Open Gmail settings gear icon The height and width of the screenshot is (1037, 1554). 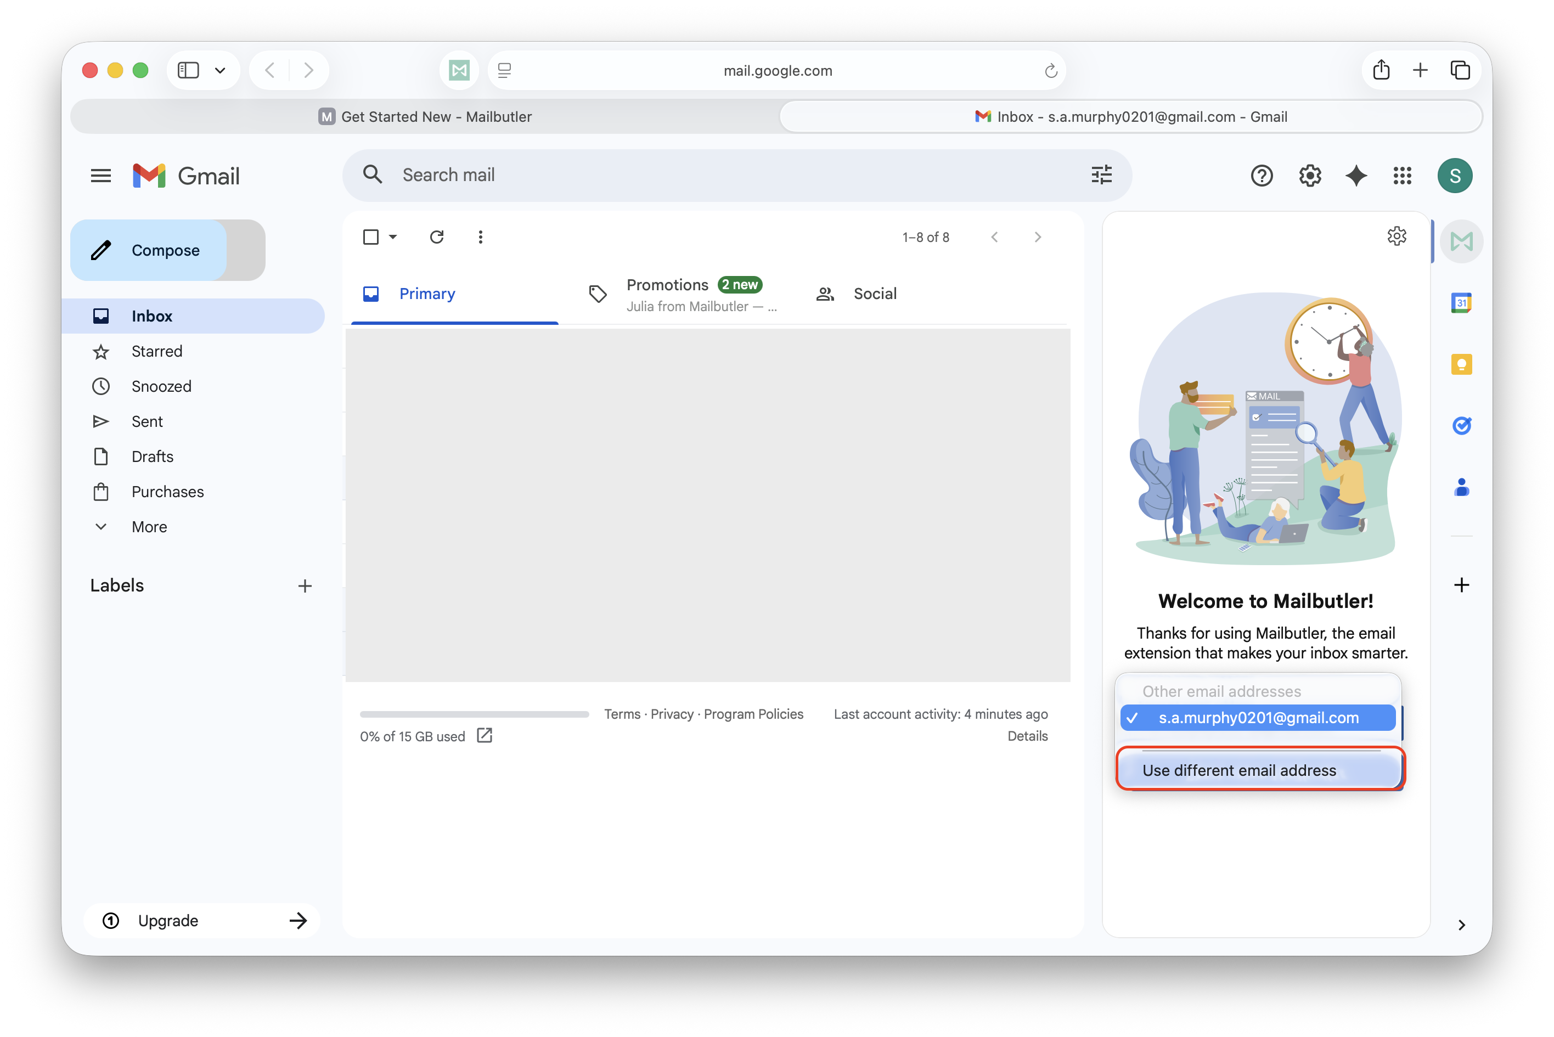(1309, 176)
